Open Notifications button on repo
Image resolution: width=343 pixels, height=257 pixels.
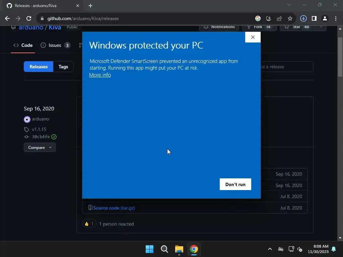point(219,27)
